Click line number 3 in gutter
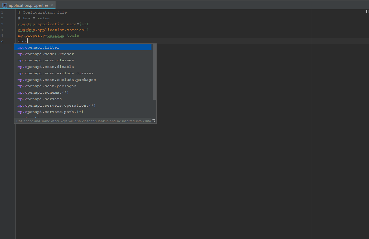 2,24
